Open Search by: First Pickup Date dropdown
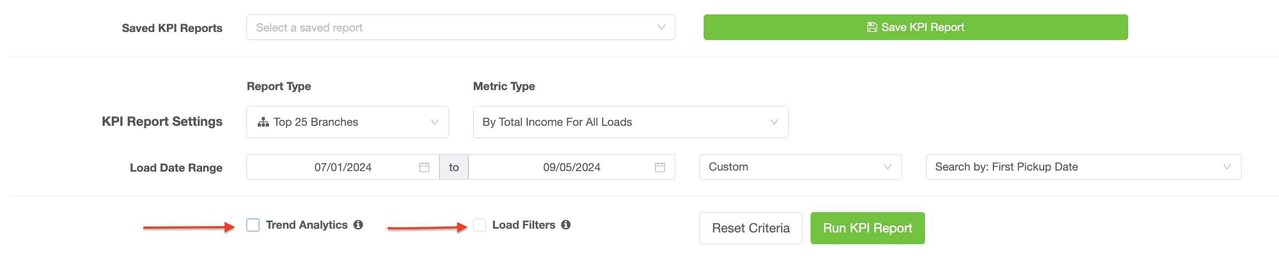1279x258 pixels. point(1084,167)
